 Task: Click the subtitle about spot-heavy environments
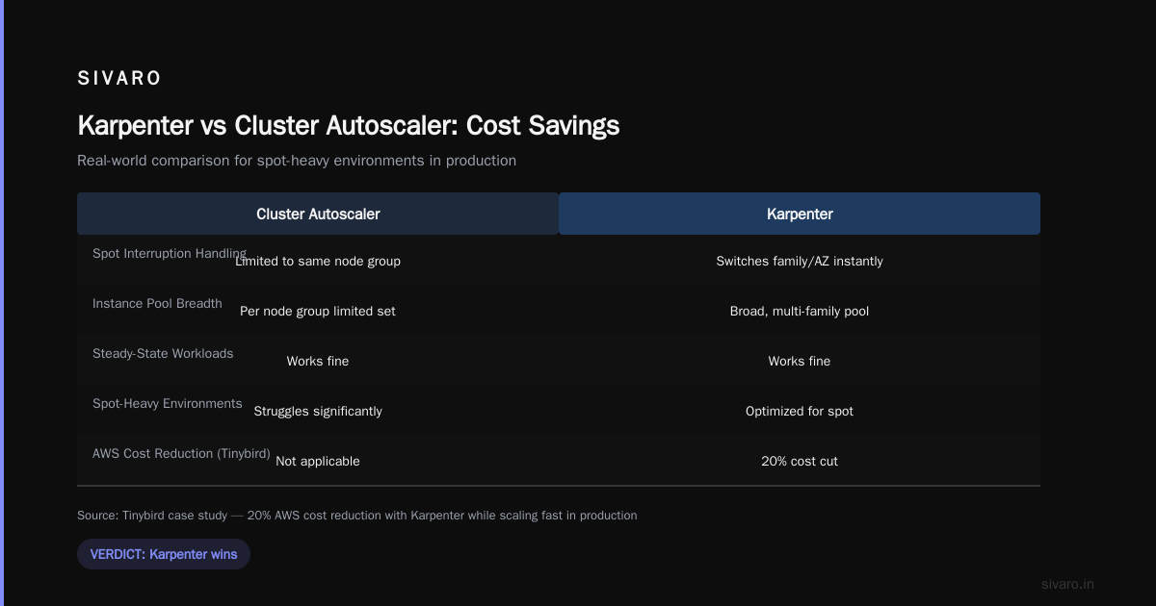click(x=297, y=161)
